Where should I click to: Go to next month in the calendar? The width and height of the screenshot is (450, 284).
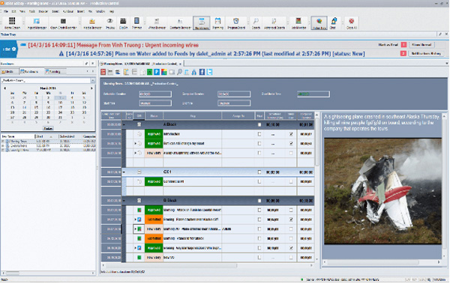[91, 88]
